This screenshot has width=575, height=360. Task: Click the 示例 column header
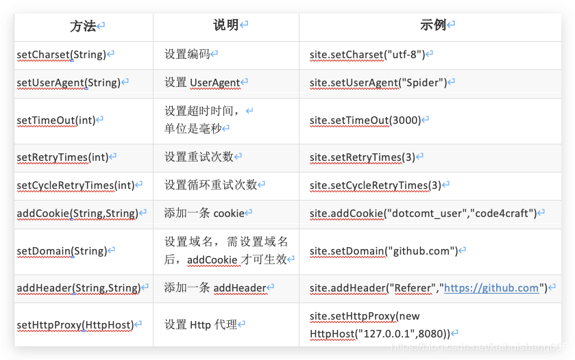coord(433,25)
